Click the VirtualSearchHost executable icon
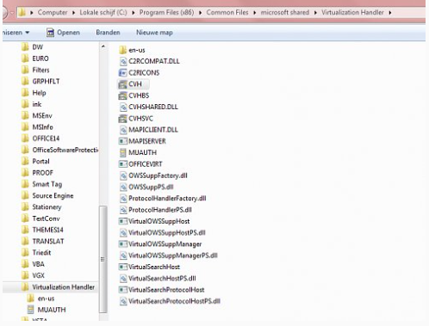Viewport: 429px width, 326px height. click(x=123, y=267)
